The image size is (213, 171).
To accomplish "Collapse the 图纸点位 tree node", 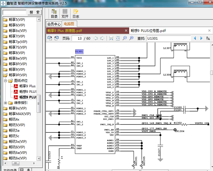I will (x=5, y=81).
